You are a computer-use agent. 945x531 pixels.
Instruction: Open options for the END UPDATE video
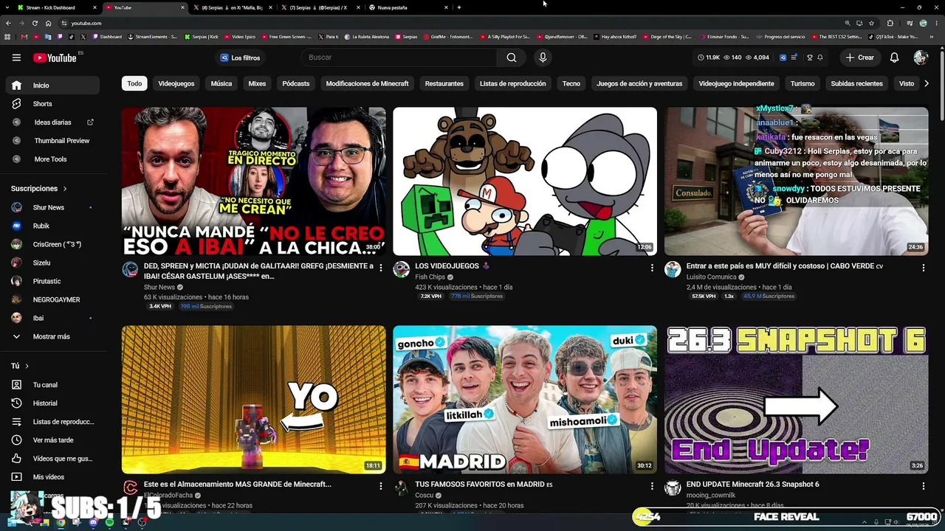pyautogui.click(x=923, y=486)
